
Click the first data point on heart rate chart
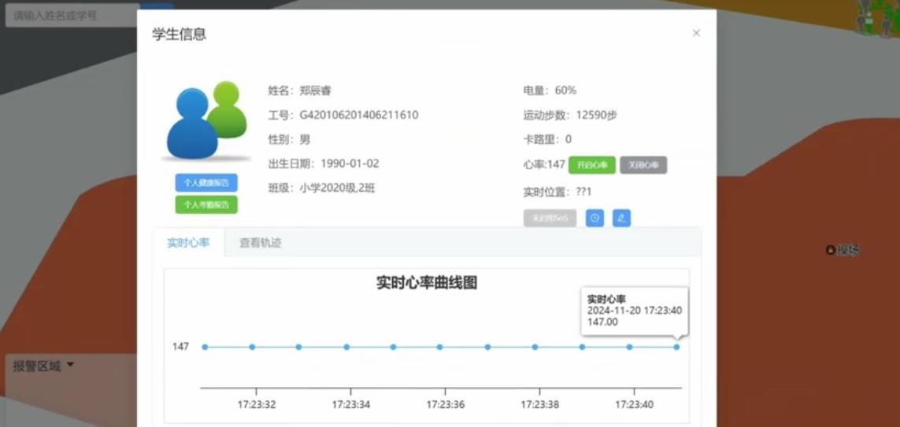click(x=205, y=347)
